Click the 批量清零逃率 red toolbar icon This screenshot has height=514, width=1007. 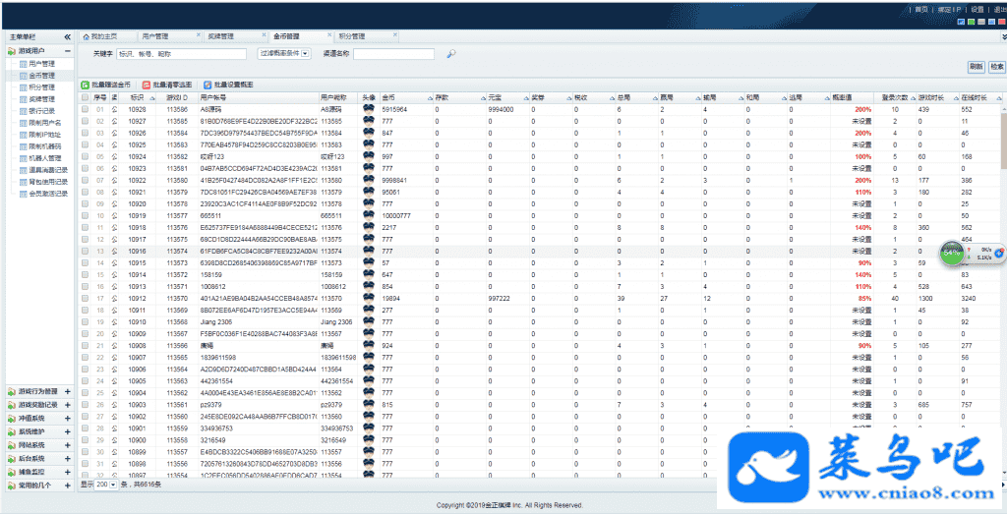click(147, 86)
